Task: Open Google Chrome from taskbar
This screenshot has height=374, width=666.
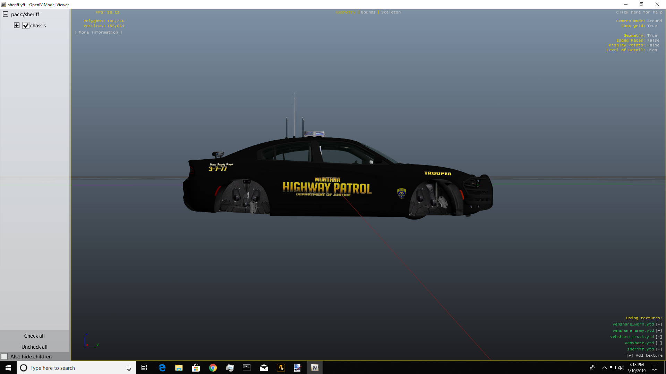Action: coord(213,368)
